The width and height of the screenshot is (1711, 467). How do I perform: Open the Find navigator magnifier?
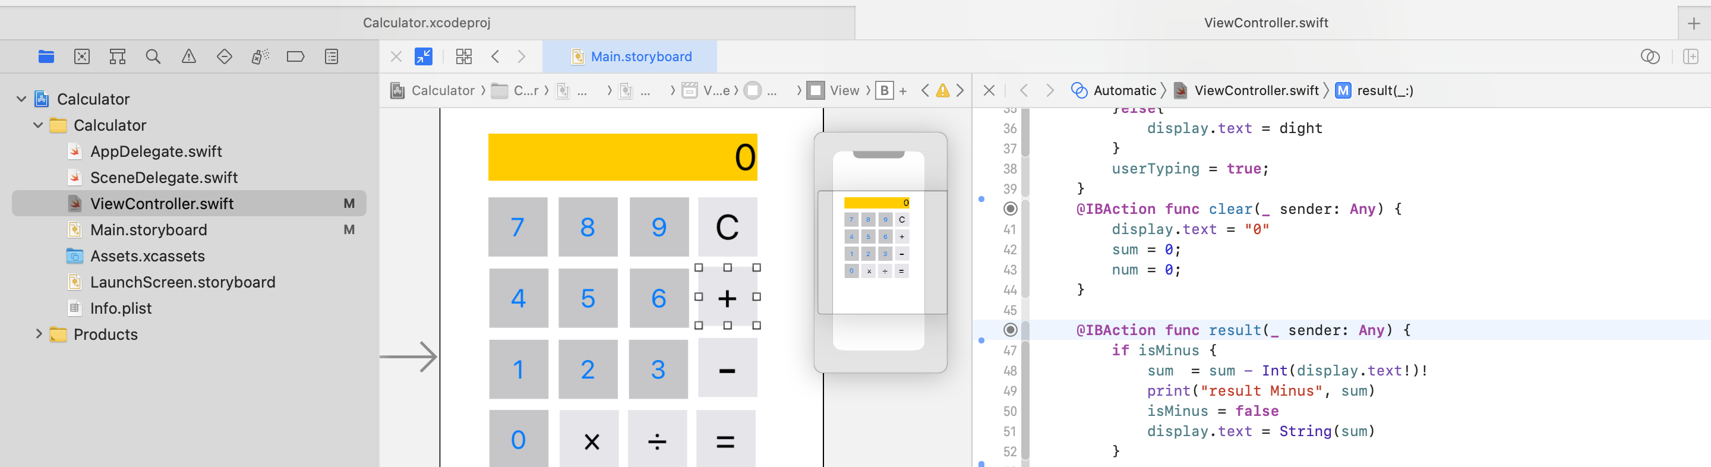153,56
